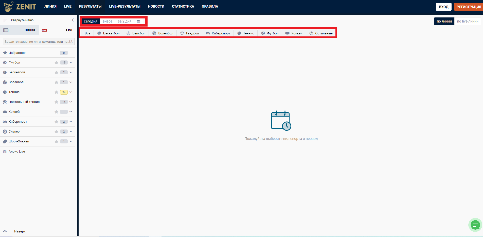The width and height of the screenshot is (483, 237).
Task: Click the Настольный теннис paddle icon
Action: [x=5, y=102]
